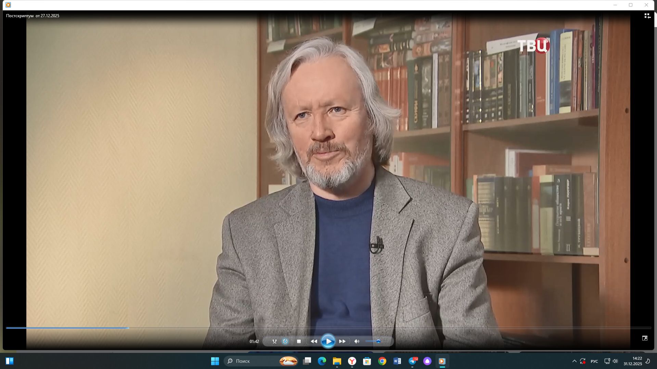Enter full-screen view using corner icon
657x369 pixels.
point(645,338)
